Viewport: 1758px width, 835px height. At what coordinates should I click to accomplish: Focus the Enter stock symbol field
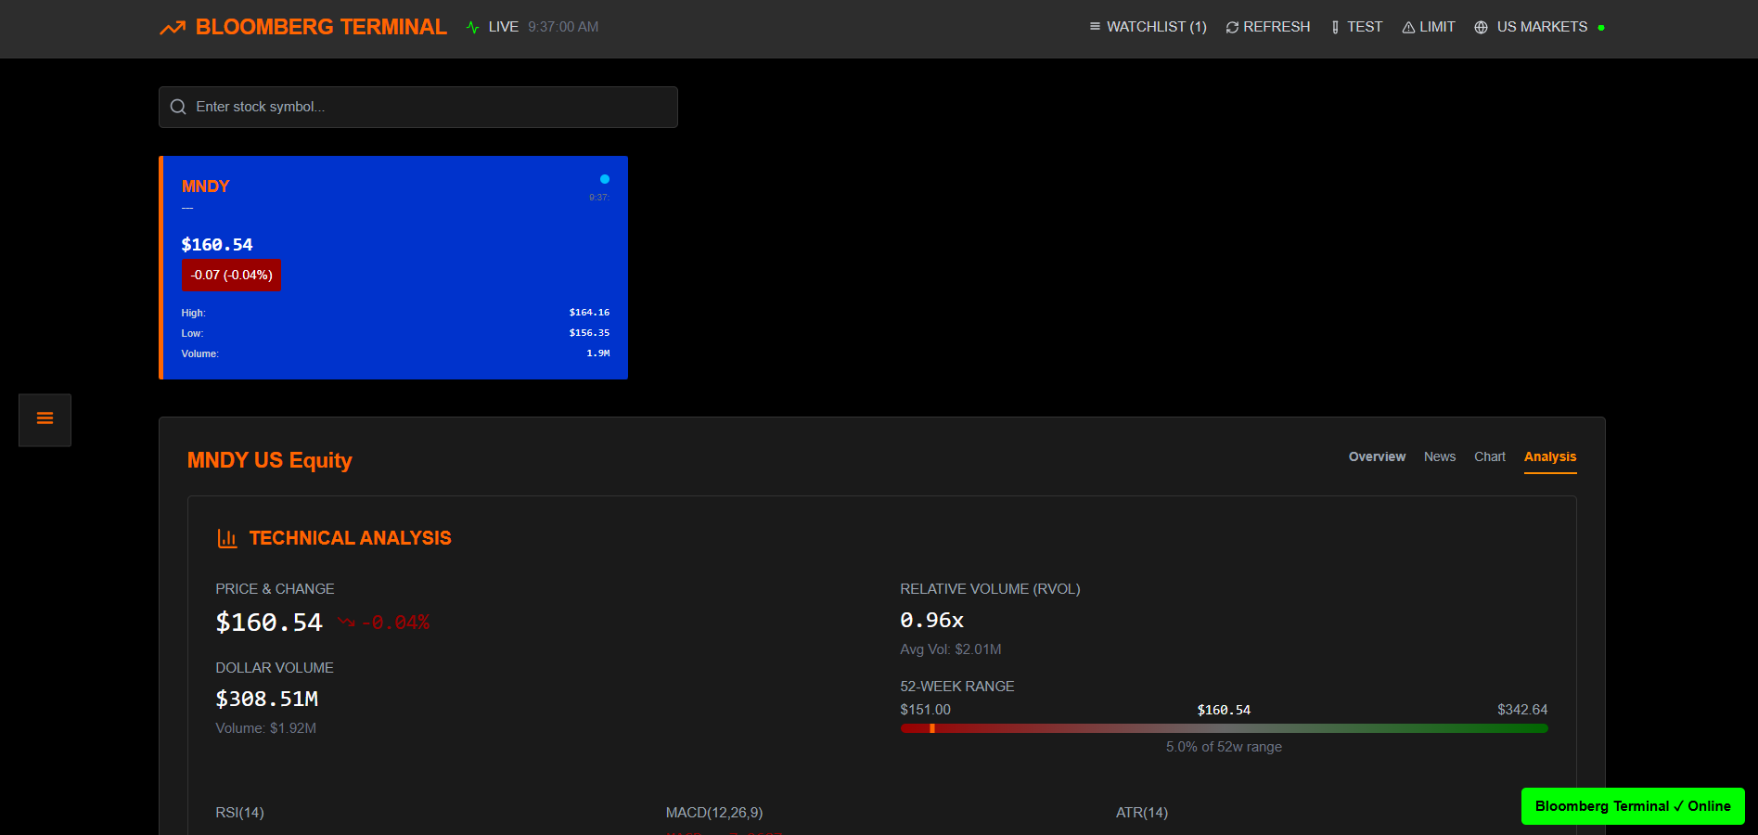tap(418, 107)
